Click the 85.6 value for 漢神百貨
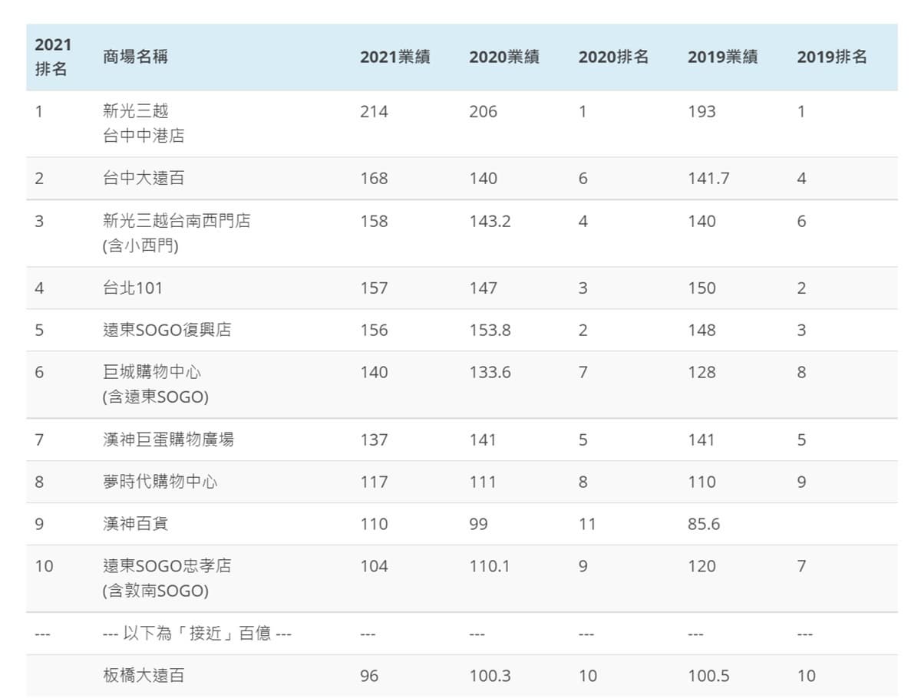This screenshot has height=698, width=921. coord(704,524)
